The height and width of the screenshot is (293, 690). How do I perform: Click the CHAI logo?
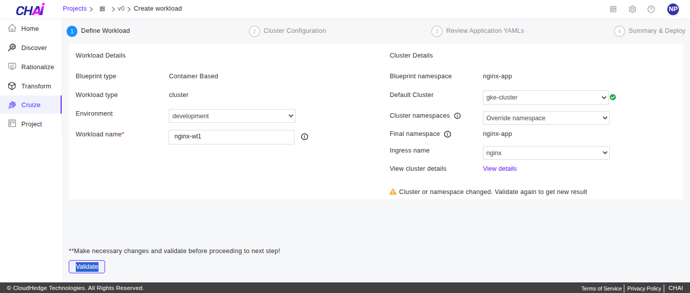coord(30,10)
